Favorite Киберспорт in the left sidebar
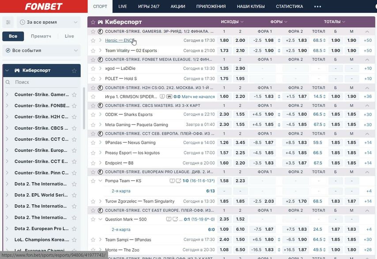377x259 pixels. coord(74,71)
